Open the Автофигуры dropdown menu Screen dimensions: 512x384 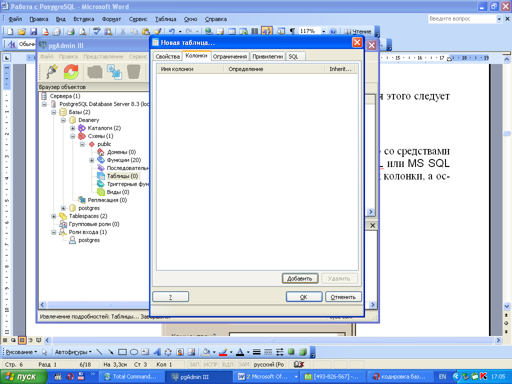click(73, 352)
